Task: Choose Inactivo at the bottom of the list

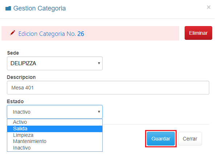Action: 22,148
